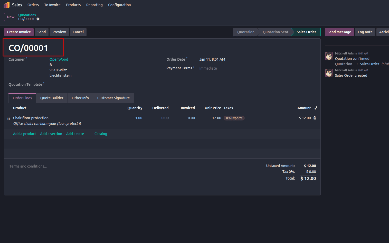This screenshot has height=243, width=389.
Task: Click the Taxes column header
Action: click(x=228, y=108)
